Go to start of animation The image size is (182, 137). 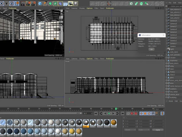(96, 113)
